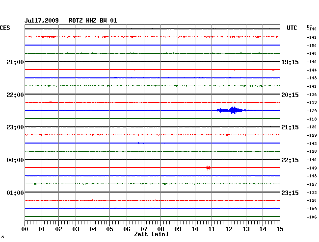
Task: Click the DC offset value "-130"
Action: pyautogui.click(x=312, y=127)
